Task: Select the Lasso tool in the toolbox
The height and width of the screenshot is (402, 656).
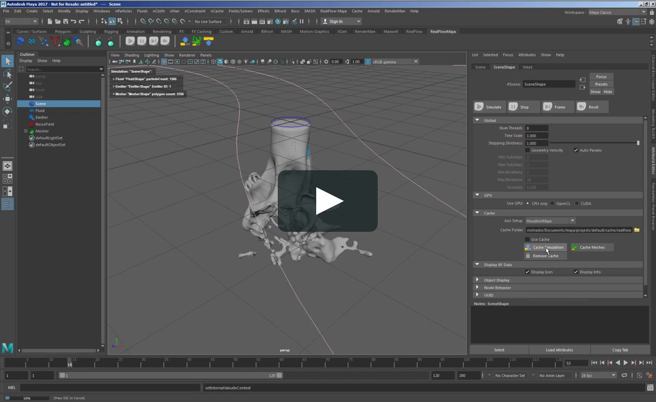Action: (x=7, y=74)
